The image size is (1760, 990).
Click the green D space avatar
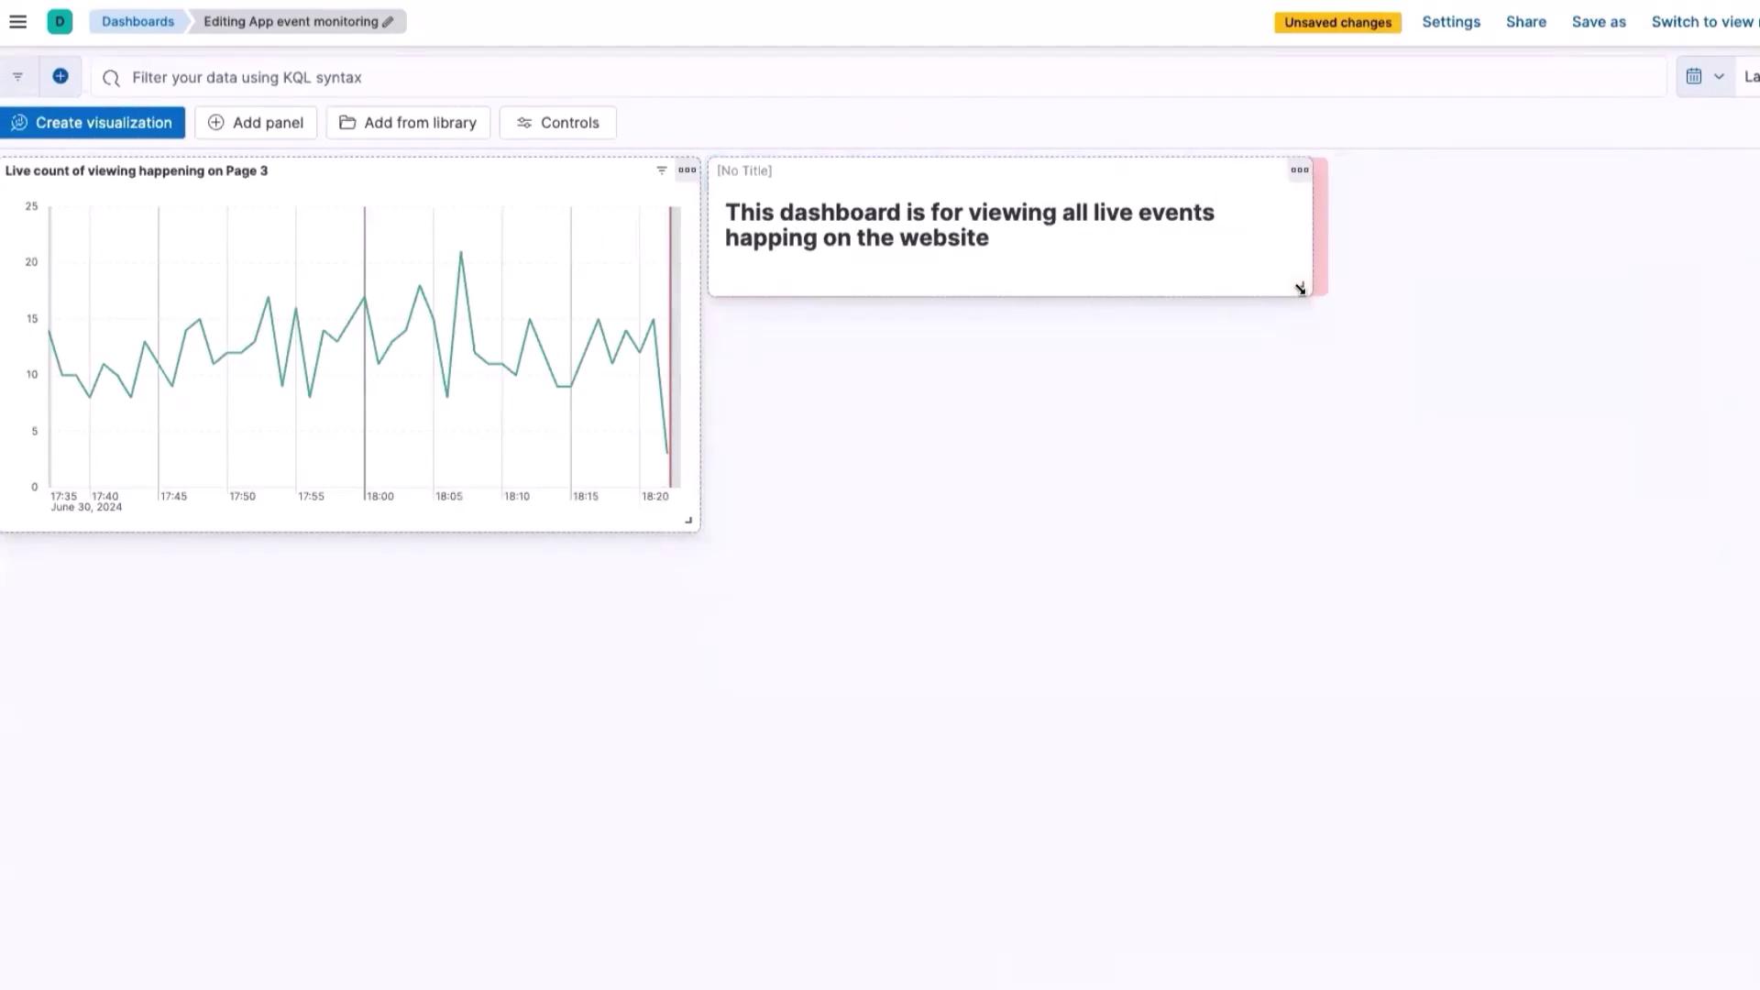60,22
